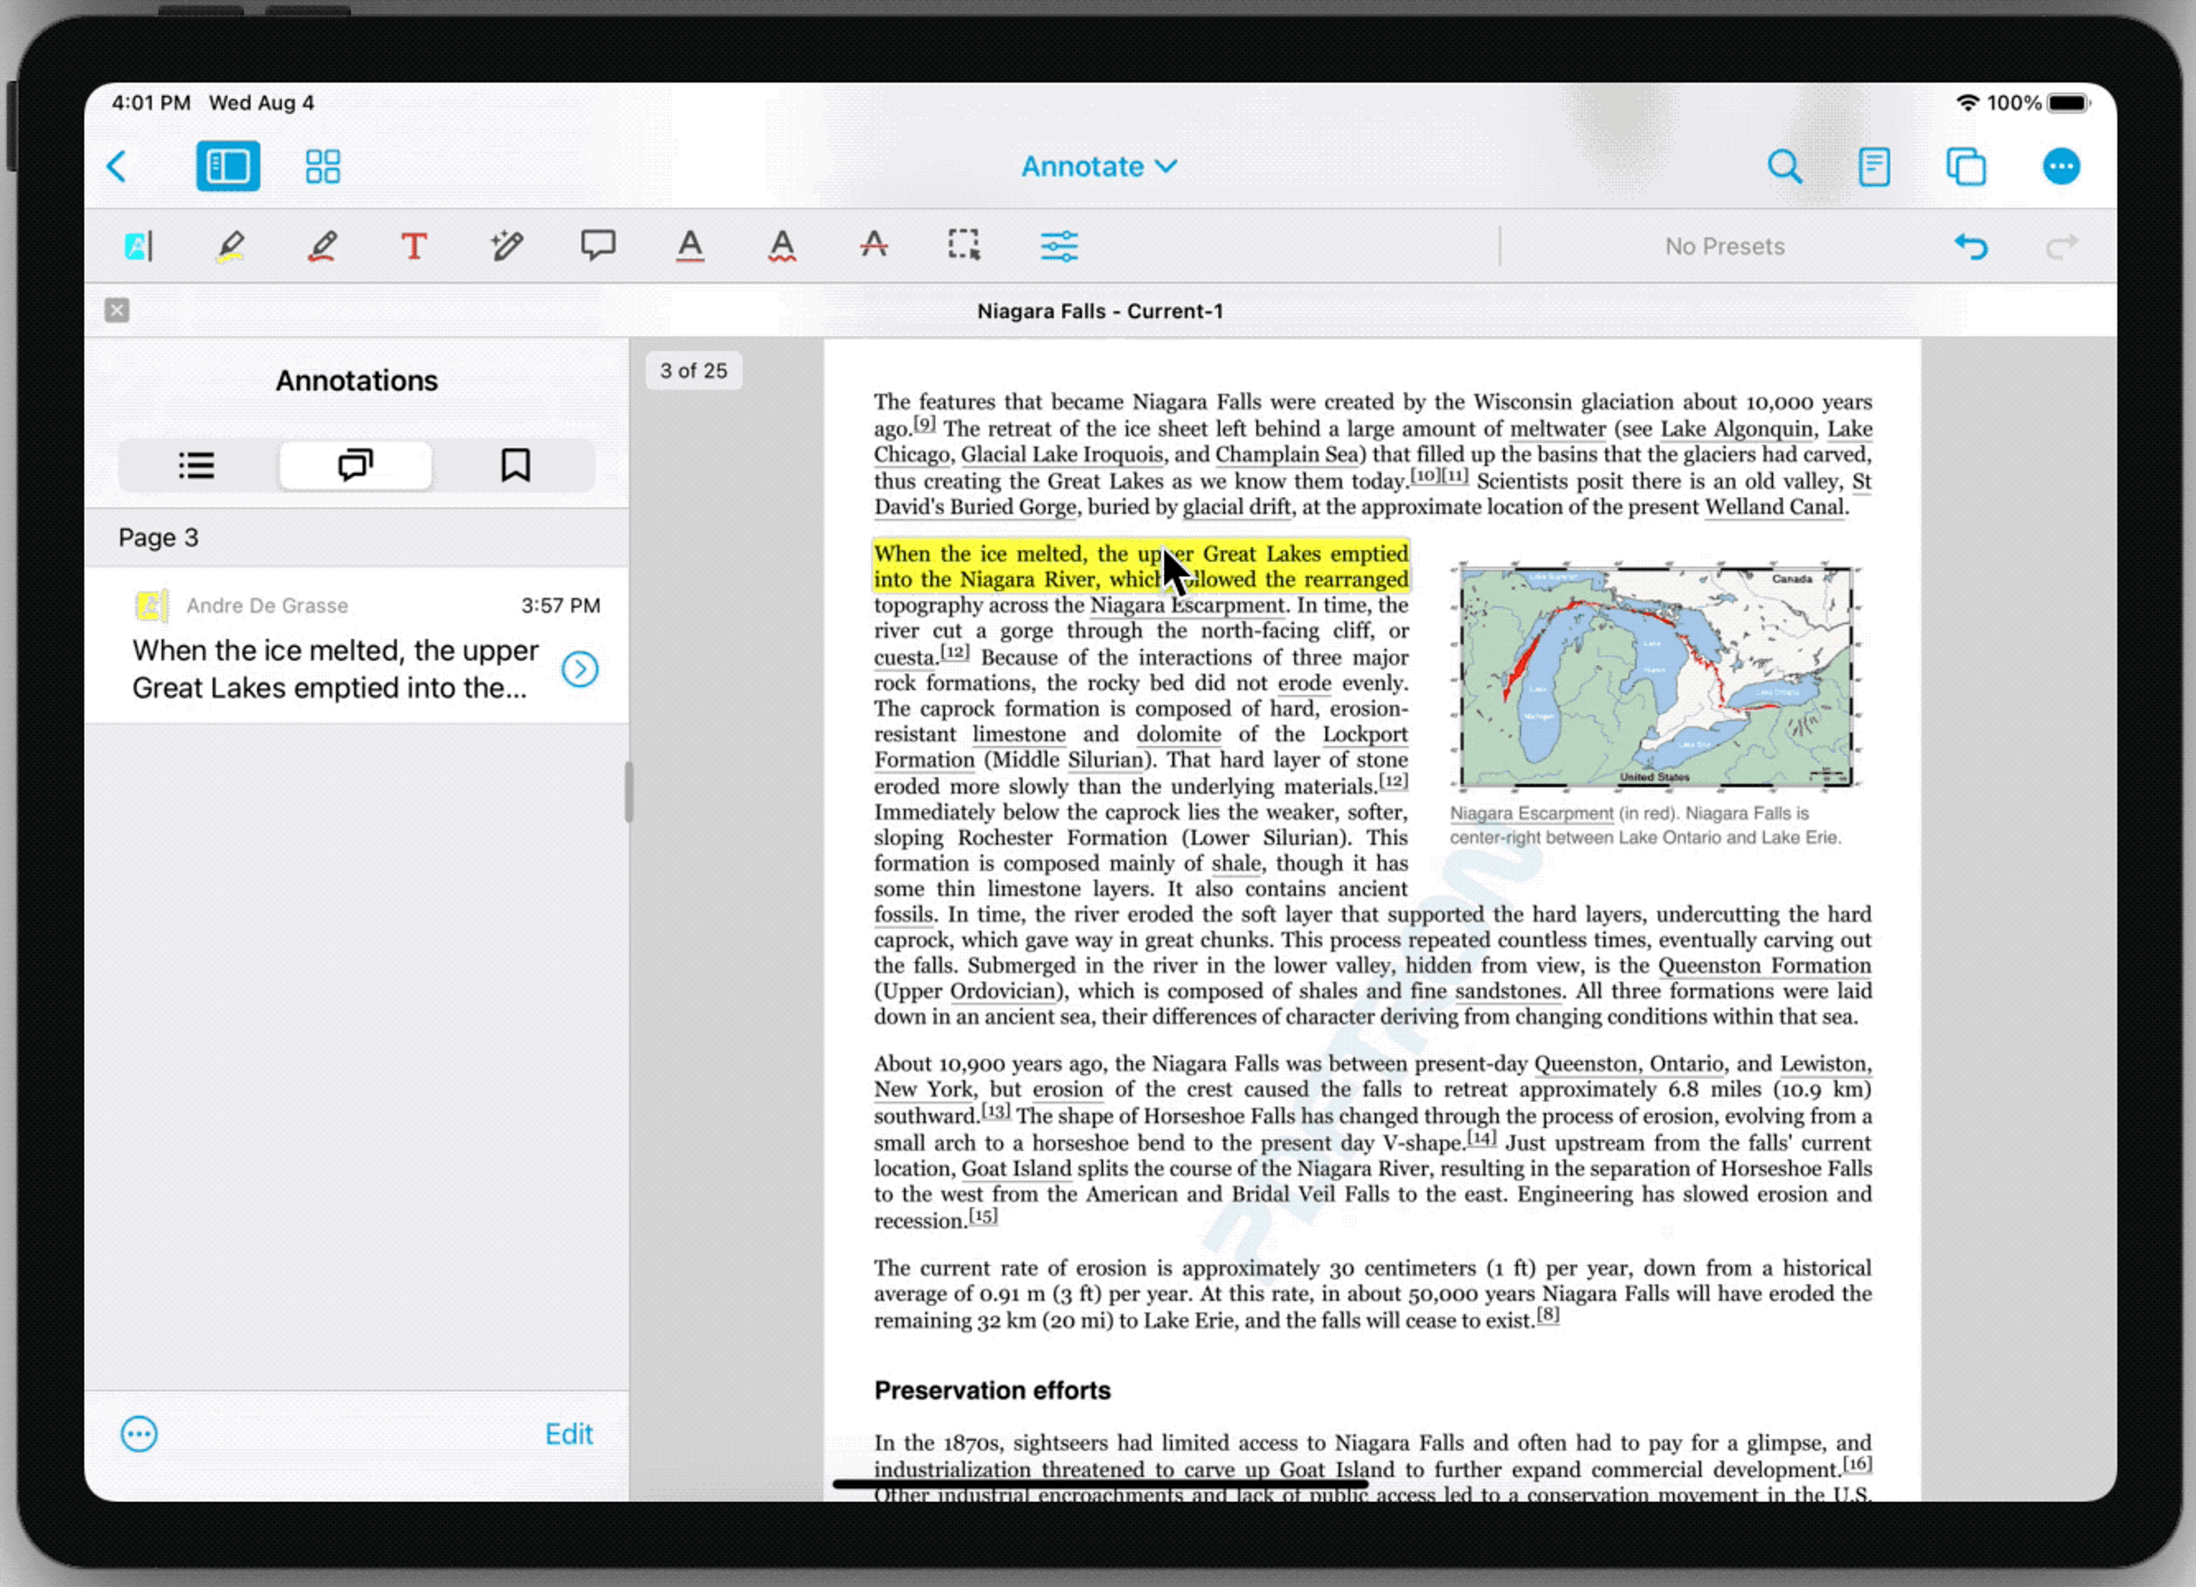Open annotation properties sliders

(1059, 246)
